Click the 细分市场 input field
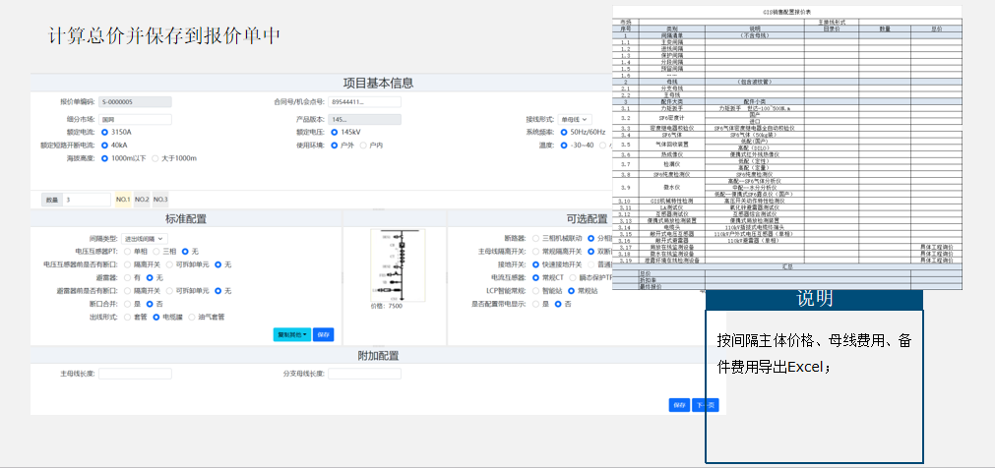The image size is (995, 468). tap(135, 119)
